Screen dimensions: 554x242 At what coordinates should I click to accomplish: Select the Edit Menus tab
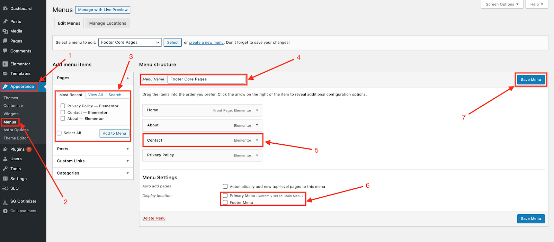coord(69,23)
